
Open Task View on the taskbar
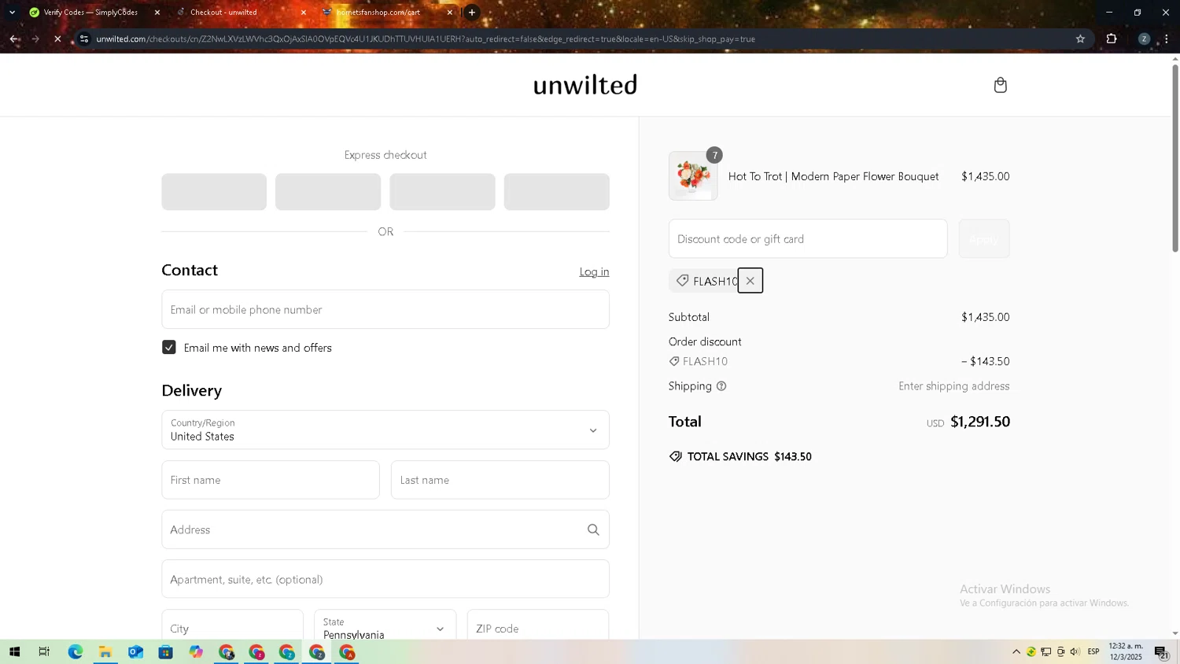44,652
